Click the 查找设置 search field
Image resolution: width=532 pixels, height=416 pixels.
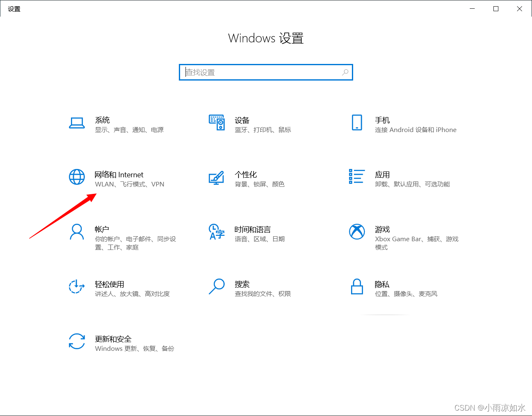[266, 72]
